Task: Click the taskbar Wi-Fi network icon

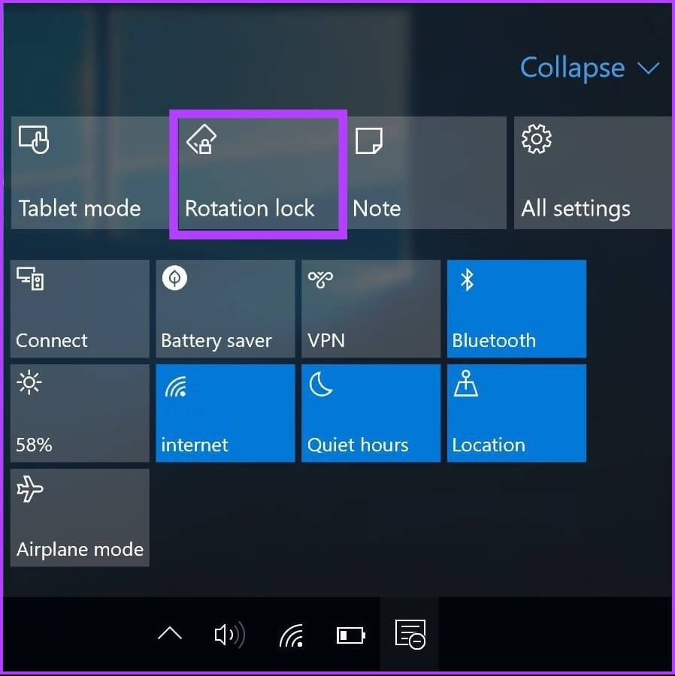Action: pos(291,635)
